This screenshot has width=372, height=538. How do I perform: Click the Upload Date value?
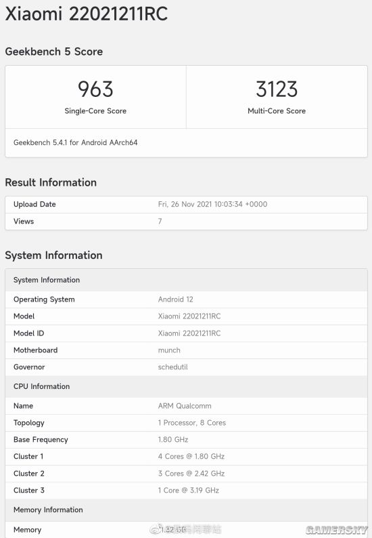coord(212,204)
